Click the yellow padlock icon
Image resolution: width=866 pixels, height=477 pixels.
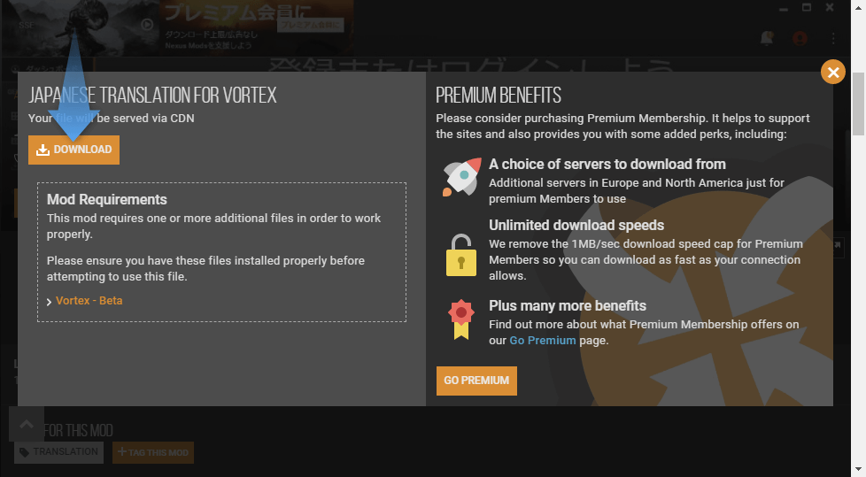(461, 255)
